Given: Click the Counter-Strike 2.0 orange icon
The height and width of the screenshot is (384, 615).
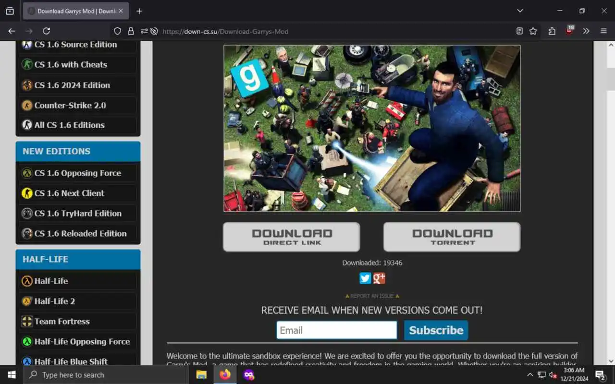Looking at the screenshot, I should pyautogui.click(x=27, y=105).
